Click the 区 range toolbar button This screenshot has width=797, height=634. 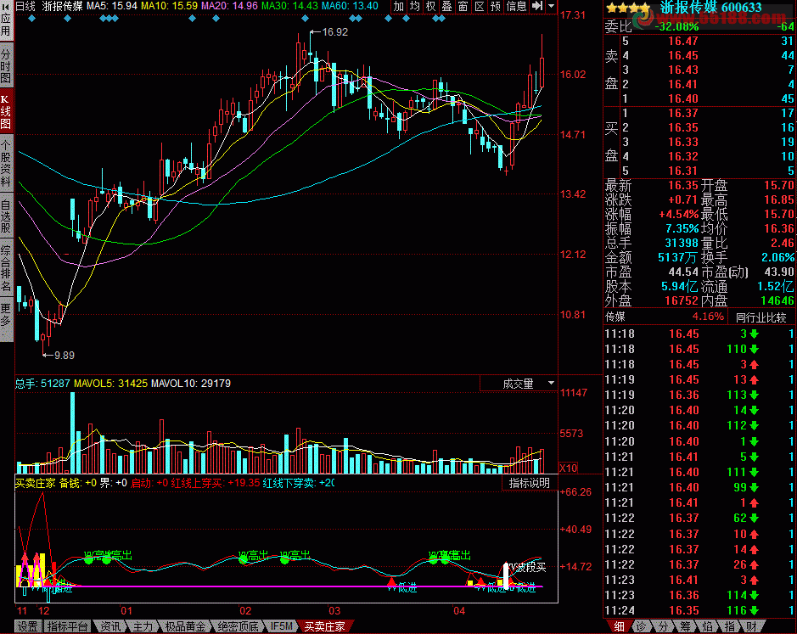480,6
